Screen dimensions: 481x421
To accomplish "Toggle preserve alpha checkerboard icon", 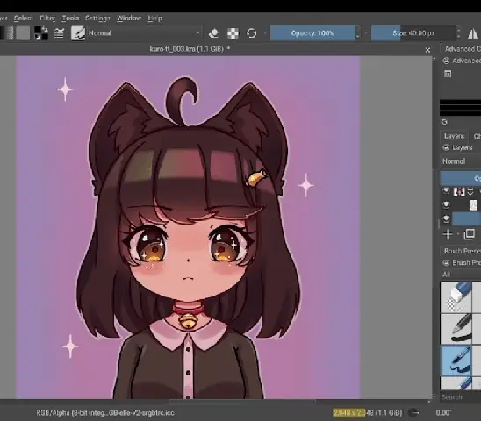I will [x=233, y=33].
